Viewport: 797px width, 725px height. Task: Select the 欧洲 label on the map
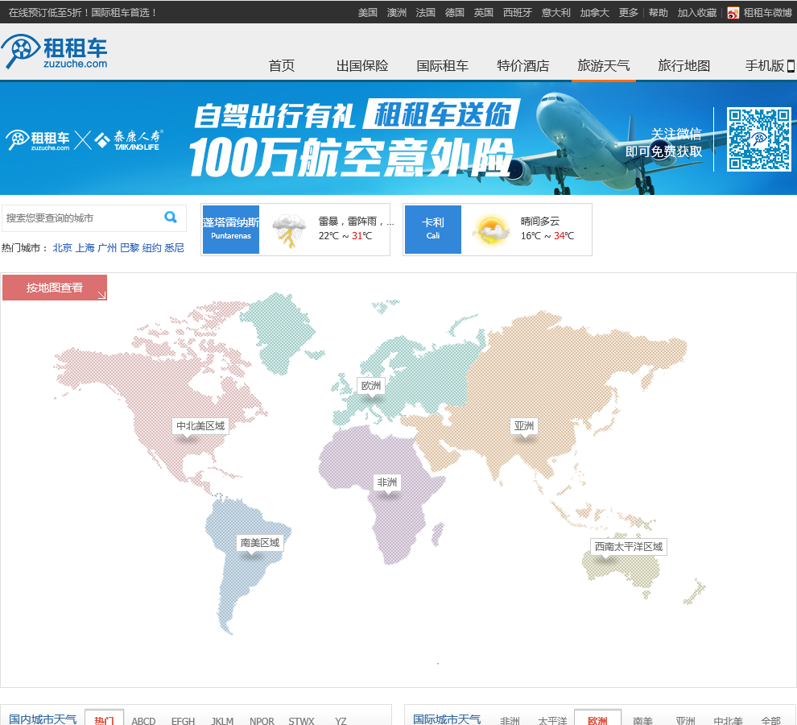click(x=371, y=386)
